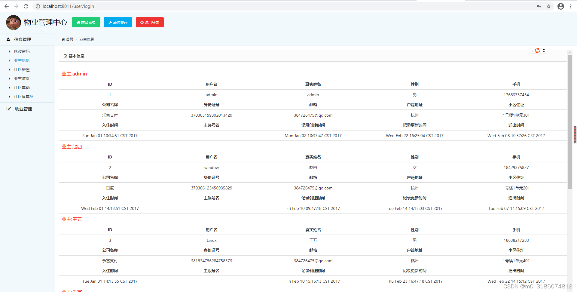The height and width of the screenshot is (292, 577).
Task: Open the dropdown arrow beside the orange S icon
Action: 543,51
